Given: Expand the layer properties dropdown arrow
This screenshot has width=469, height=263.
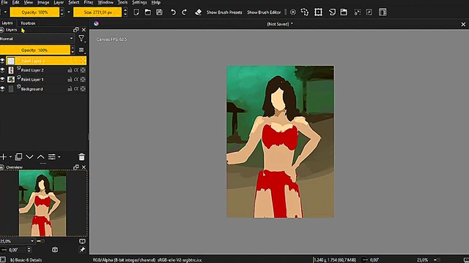Looking at the screenshot, I should [x=59, y=157].
